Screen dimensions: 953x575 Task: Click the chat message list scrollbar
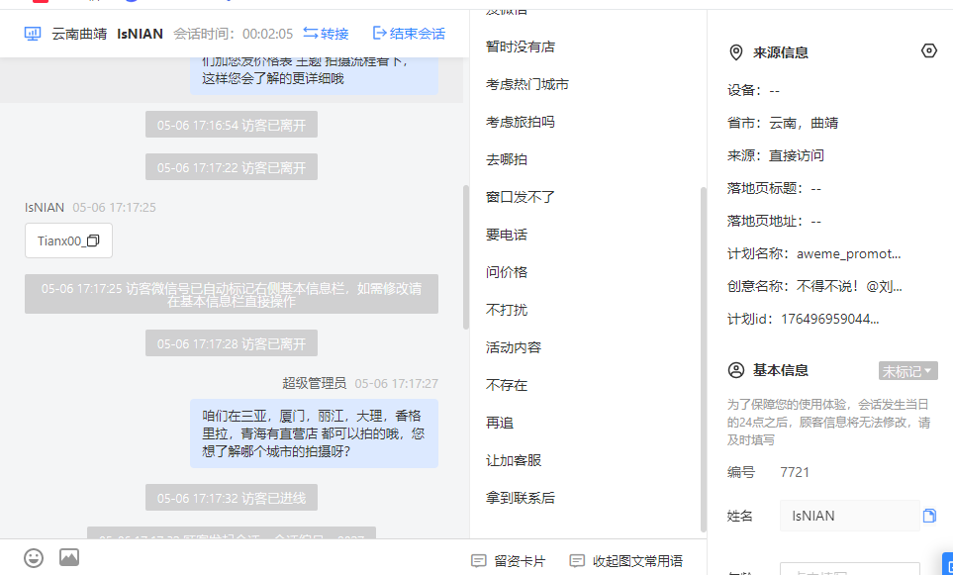[466, 257]
